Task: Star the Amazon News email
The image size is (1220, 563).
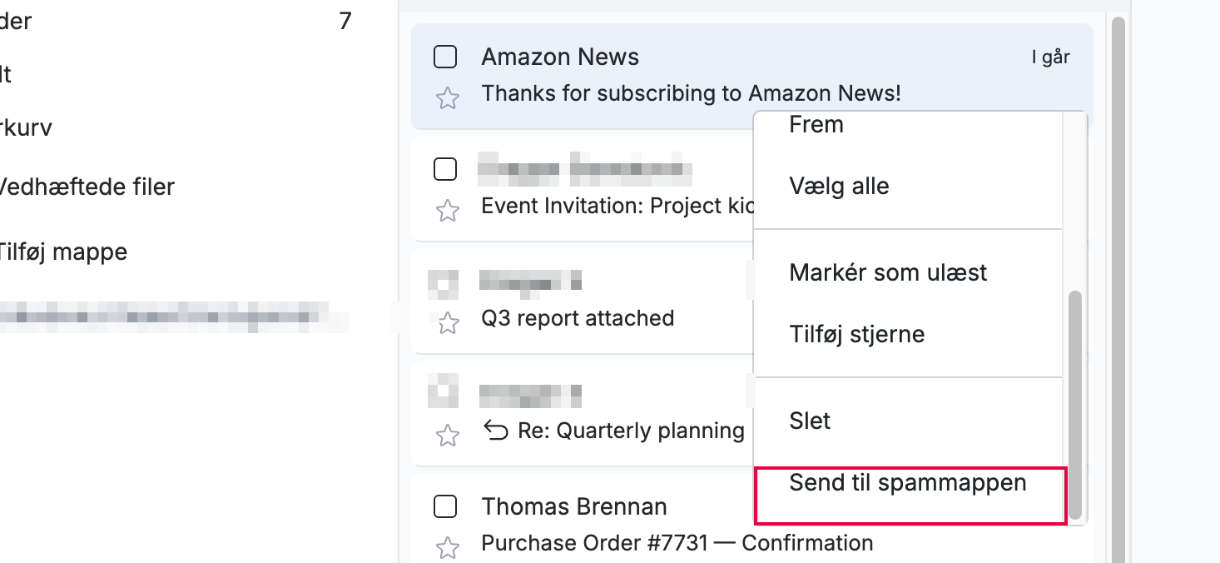Action: point(448,99)
